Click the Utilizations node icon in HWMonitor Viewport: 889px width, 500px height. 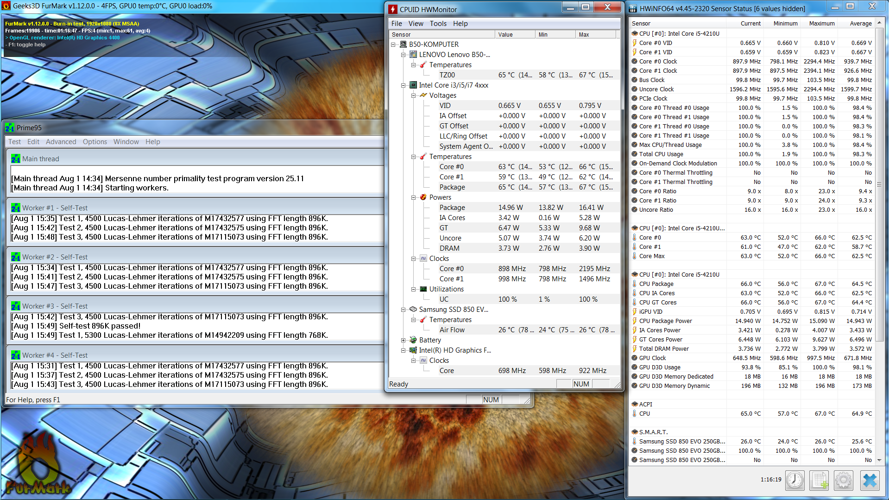tap(423, 289)
